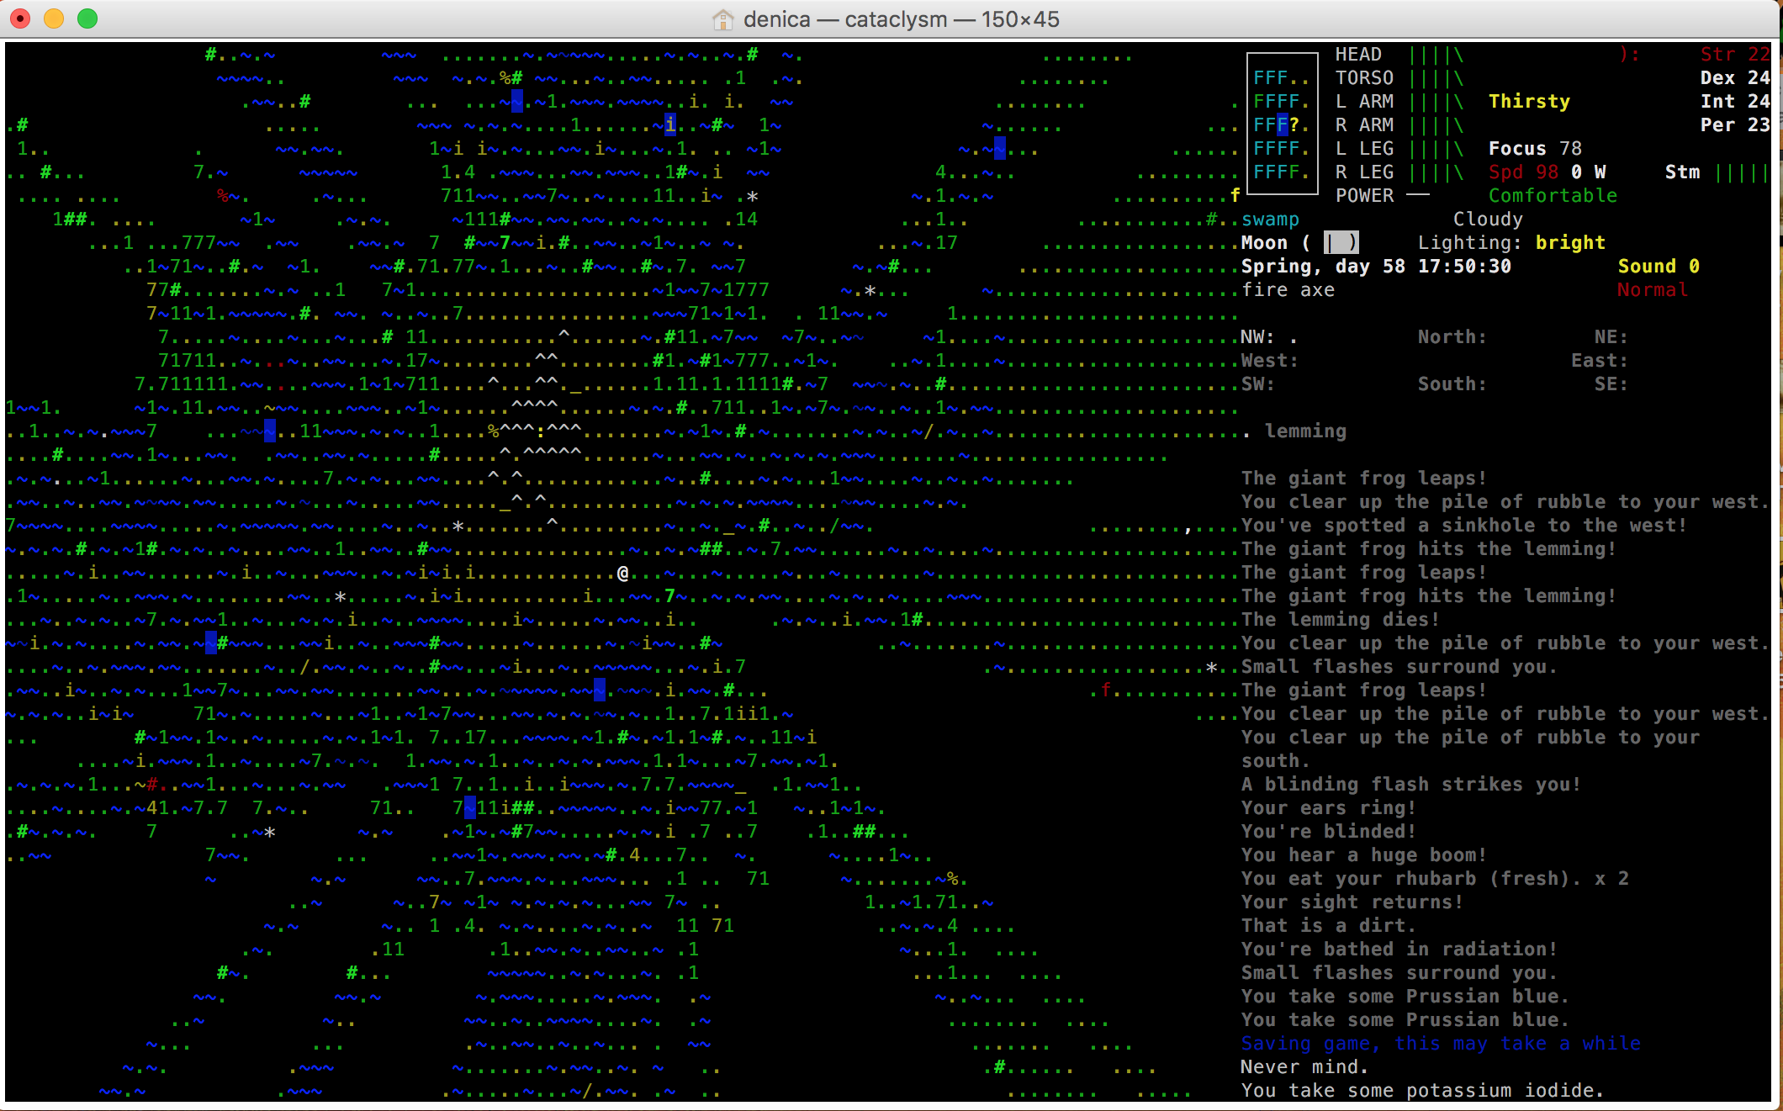Select log line 'The lemming dies!'
This screenshot has height=1111, width=1783.
pyautogui.click(x=1341, y=620)
